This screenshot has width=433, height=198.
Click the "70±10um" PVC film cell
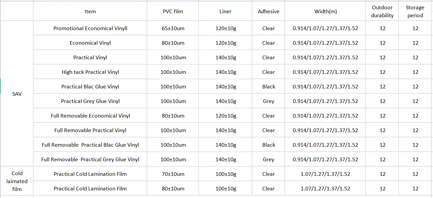click(x=172, y=174)
